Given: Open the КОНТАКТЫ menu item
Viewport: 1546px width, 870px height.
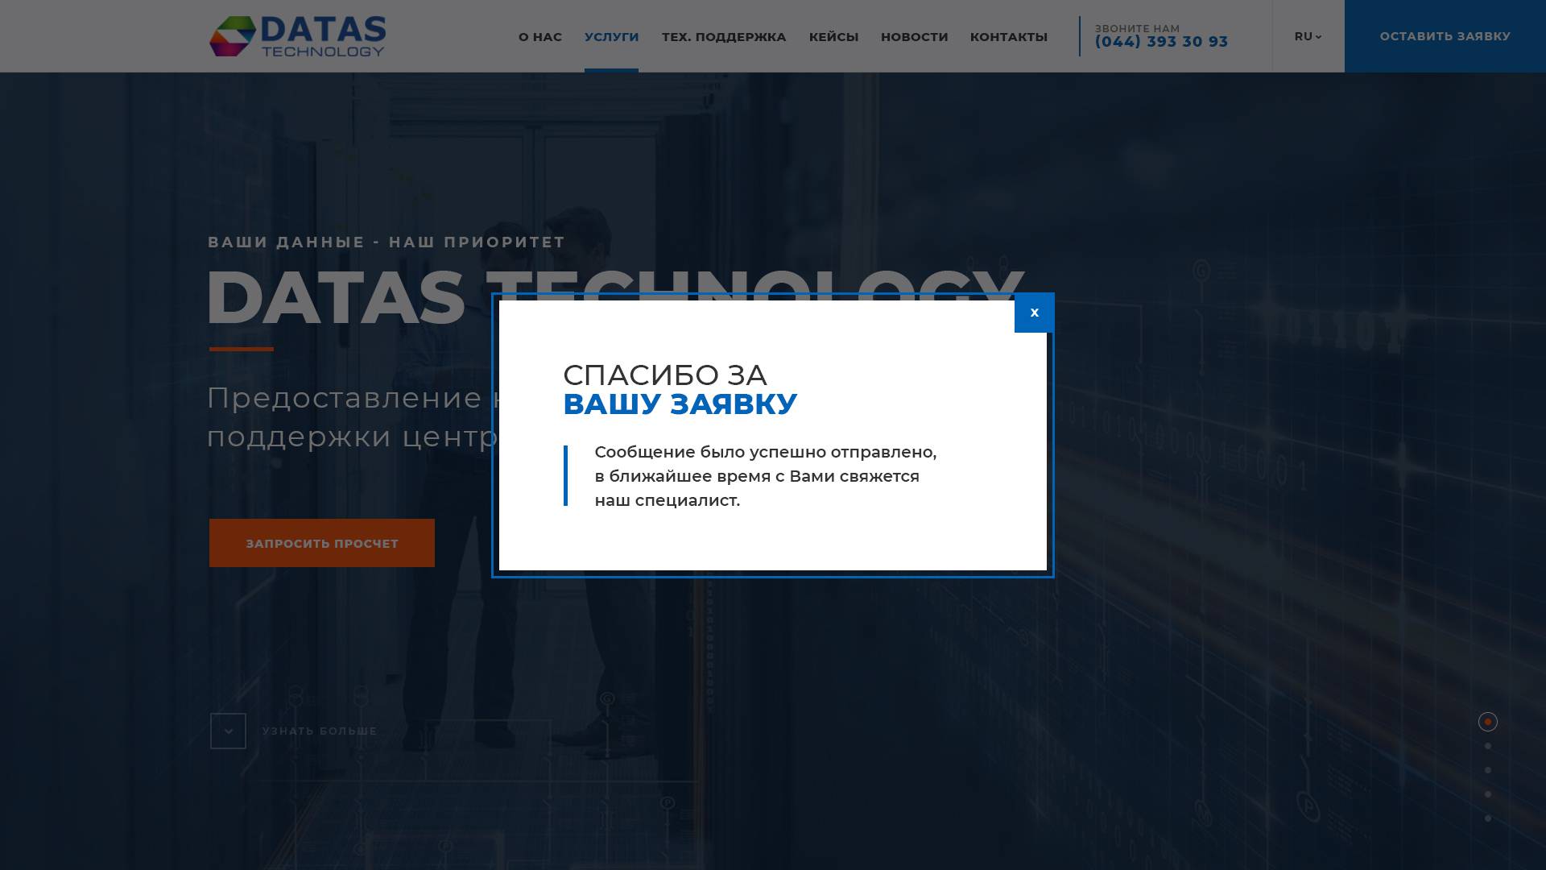Looking at the screenshot, I should 1008,37.
